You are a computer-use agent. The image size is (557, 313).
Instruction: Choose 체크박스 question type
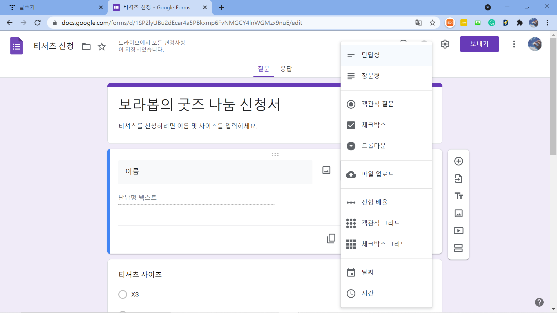click(374, 125)
